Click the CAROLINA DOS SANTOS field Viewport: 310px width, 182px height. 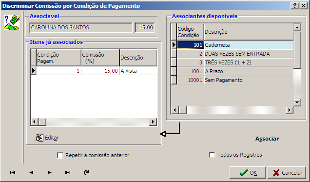tap(81, 27)
